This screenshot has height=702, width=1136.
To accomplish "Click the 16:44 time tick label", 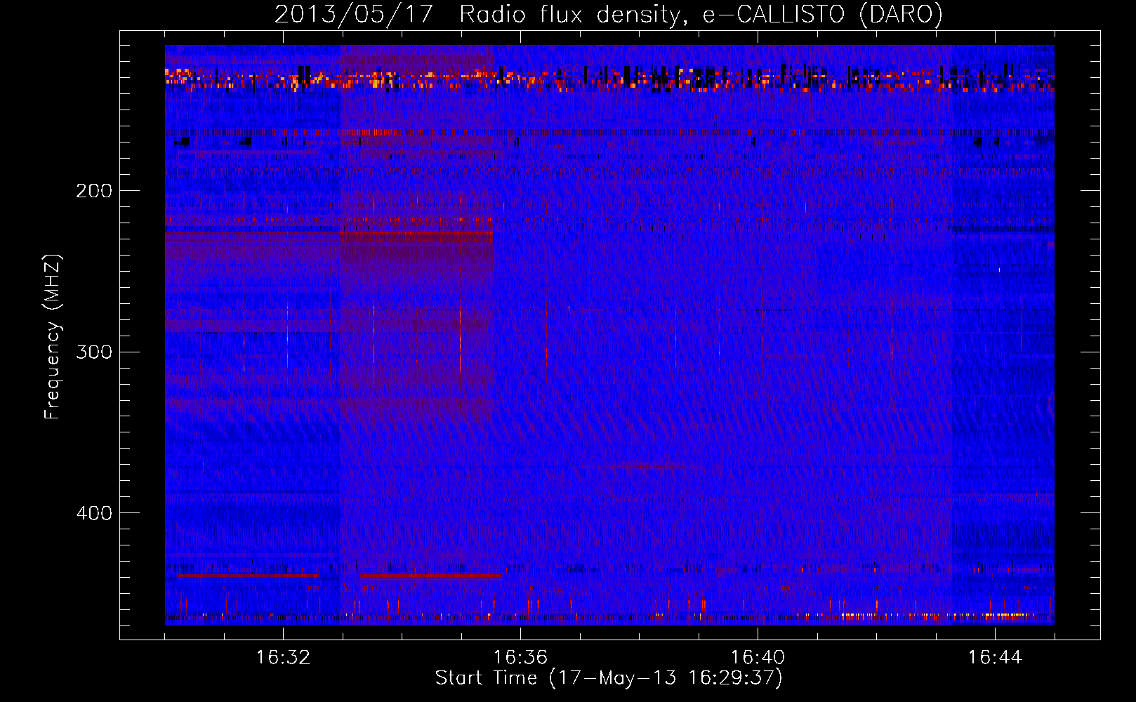I will (995, 658).
